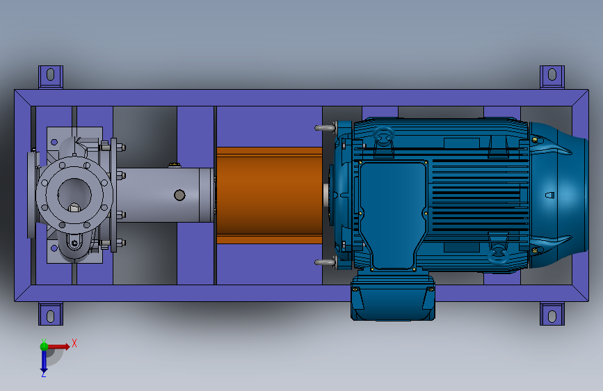Pick the round plug on the bearing housing
603x391 pixels.
[179, 195]
